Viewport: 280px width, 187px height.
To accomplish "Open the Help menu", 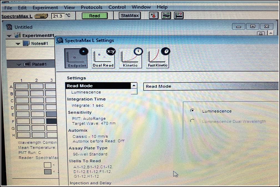I will pos(162,7).
